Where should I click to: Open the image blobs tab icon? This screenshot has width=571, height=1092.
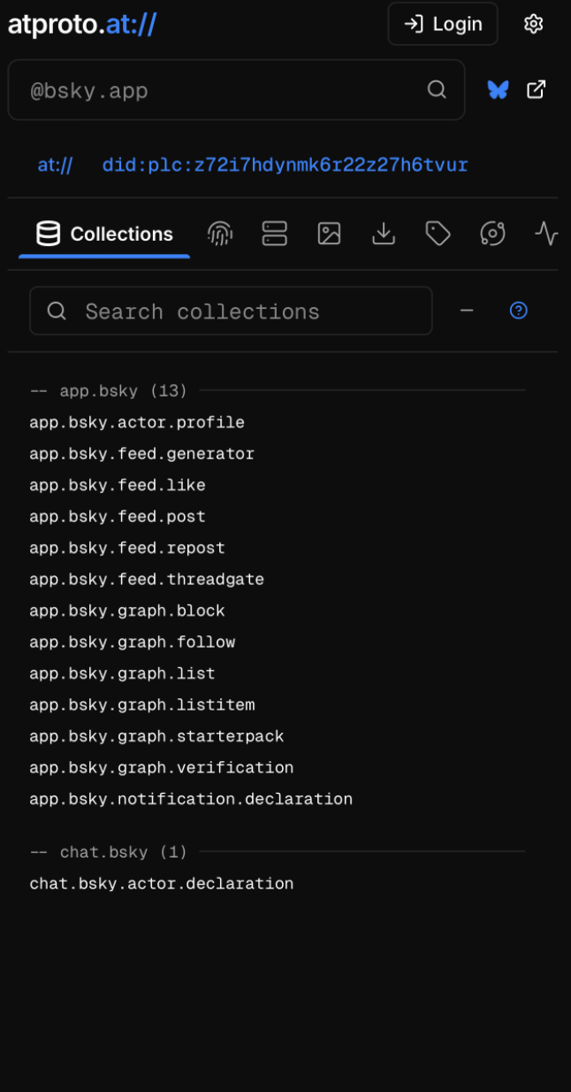pos(330,234)
